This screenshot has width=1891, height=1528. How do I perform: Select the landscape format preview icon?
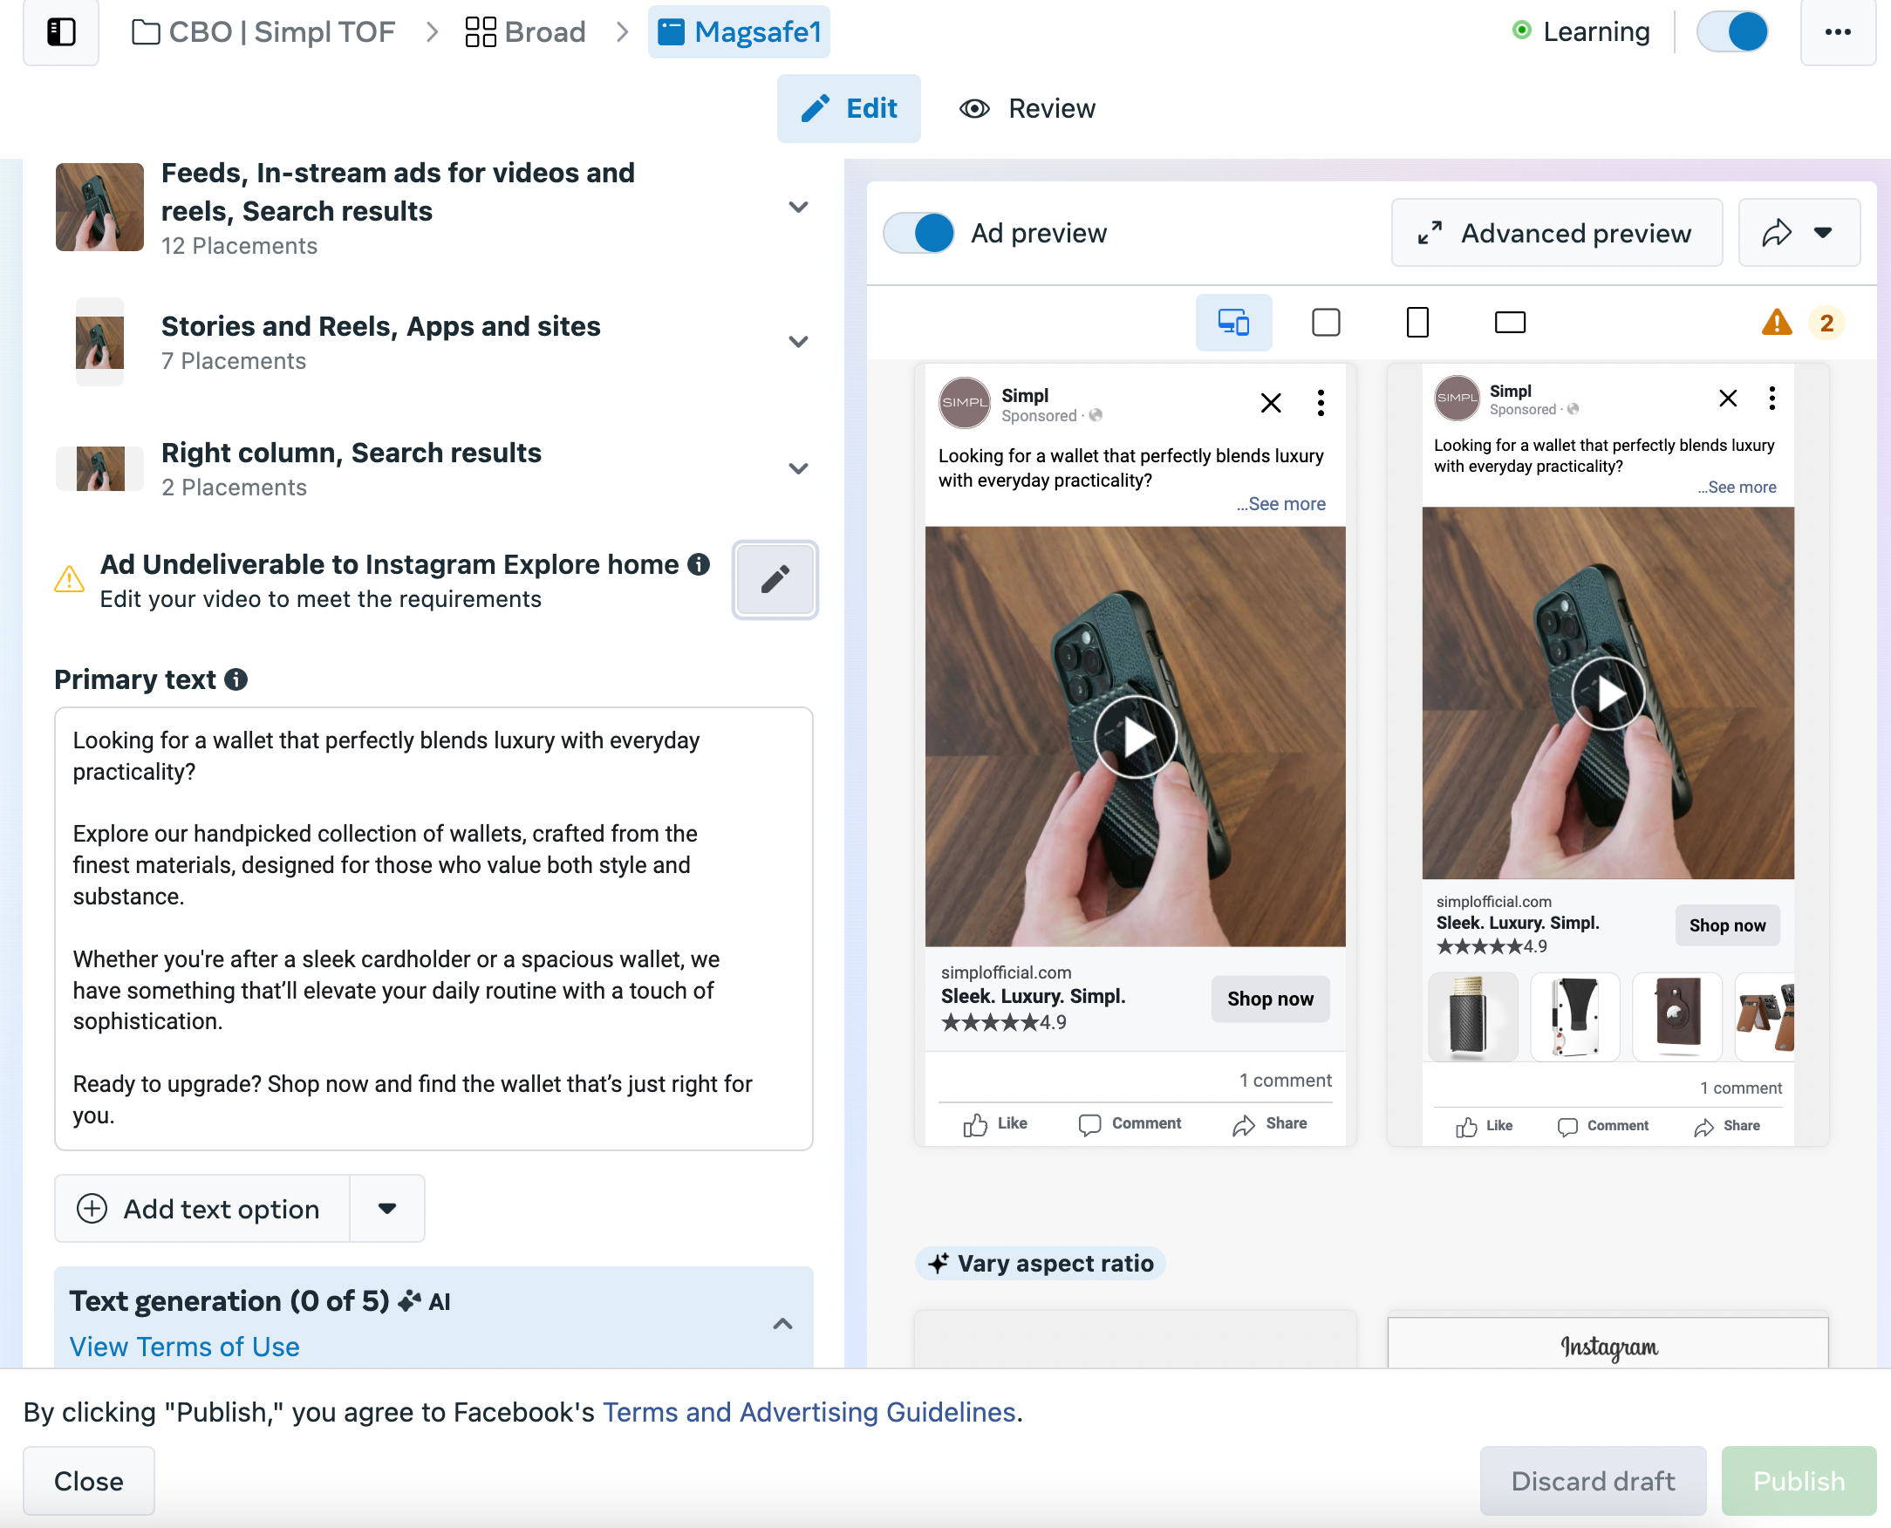[1510, 323]
